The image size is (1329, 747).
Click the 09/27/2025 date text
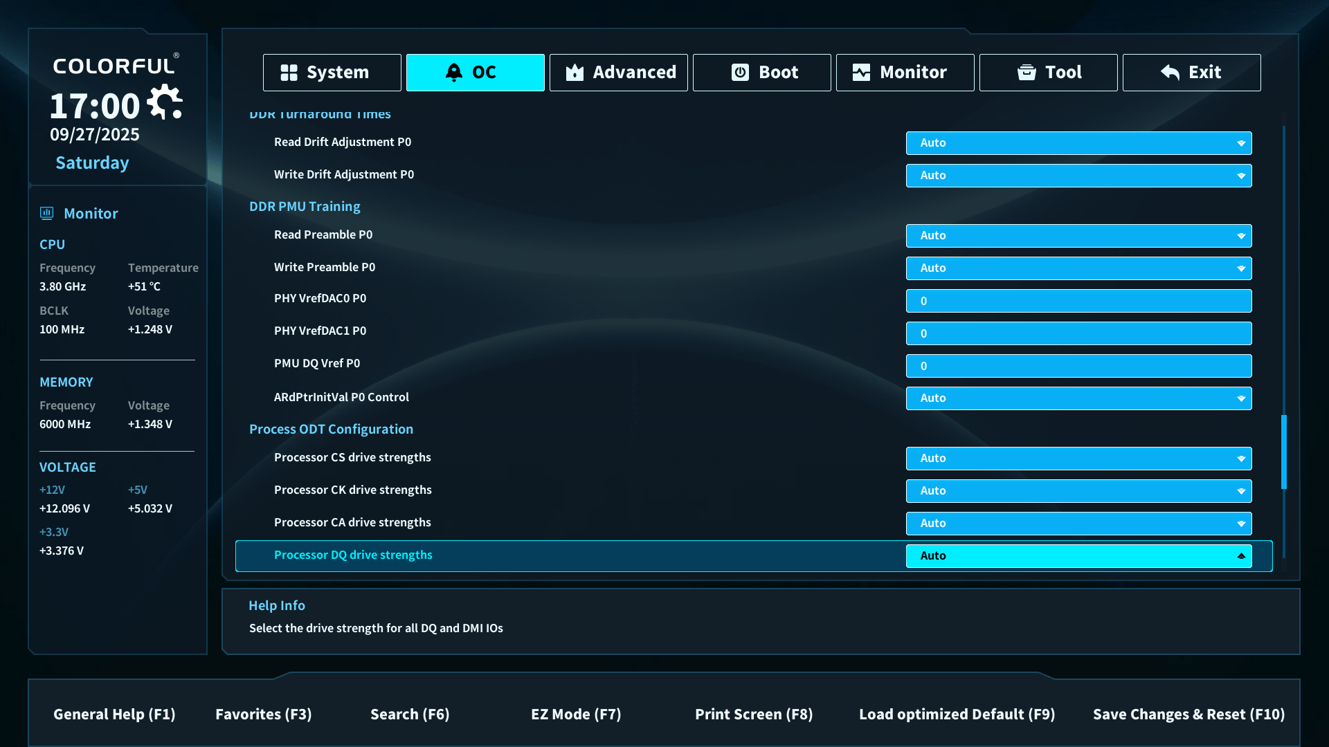(95, 134)
